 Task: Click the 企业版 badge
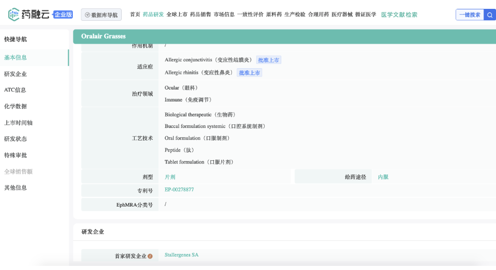tap(63, 15)
